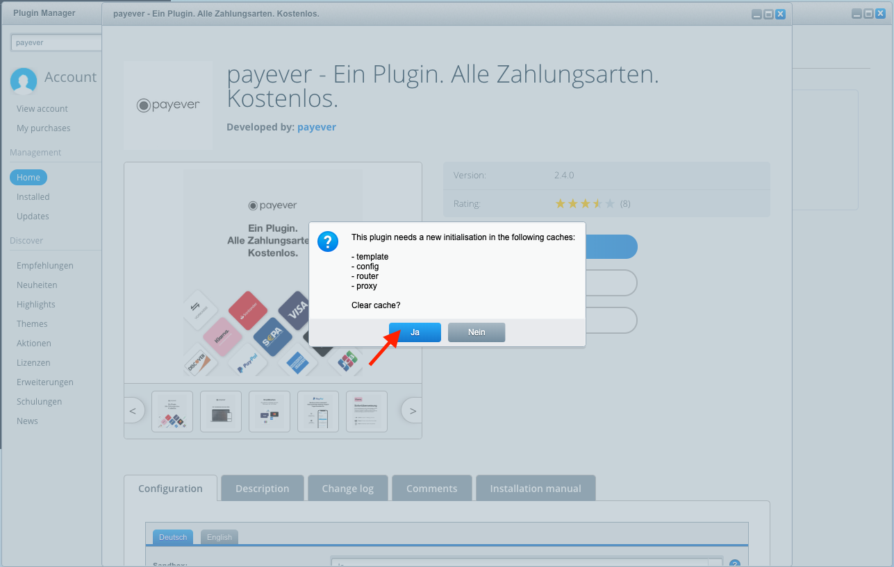This screenshot has height=567, width=894.
Task: Open My purchases in sidebar
Action: 44,128
